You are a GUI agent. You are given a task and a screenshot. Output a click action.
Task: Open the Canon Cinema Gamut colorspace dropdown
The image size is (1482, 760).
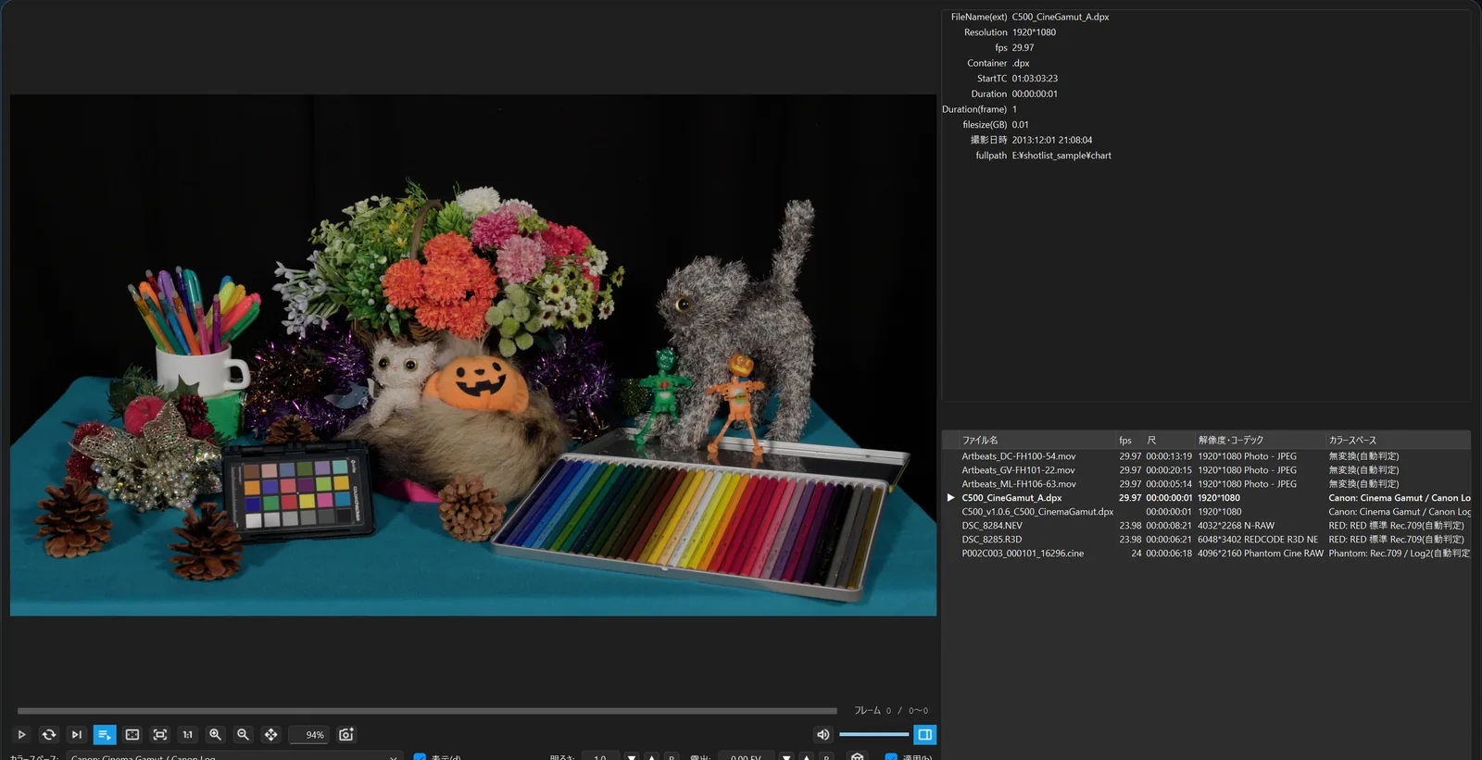(235, 756)
